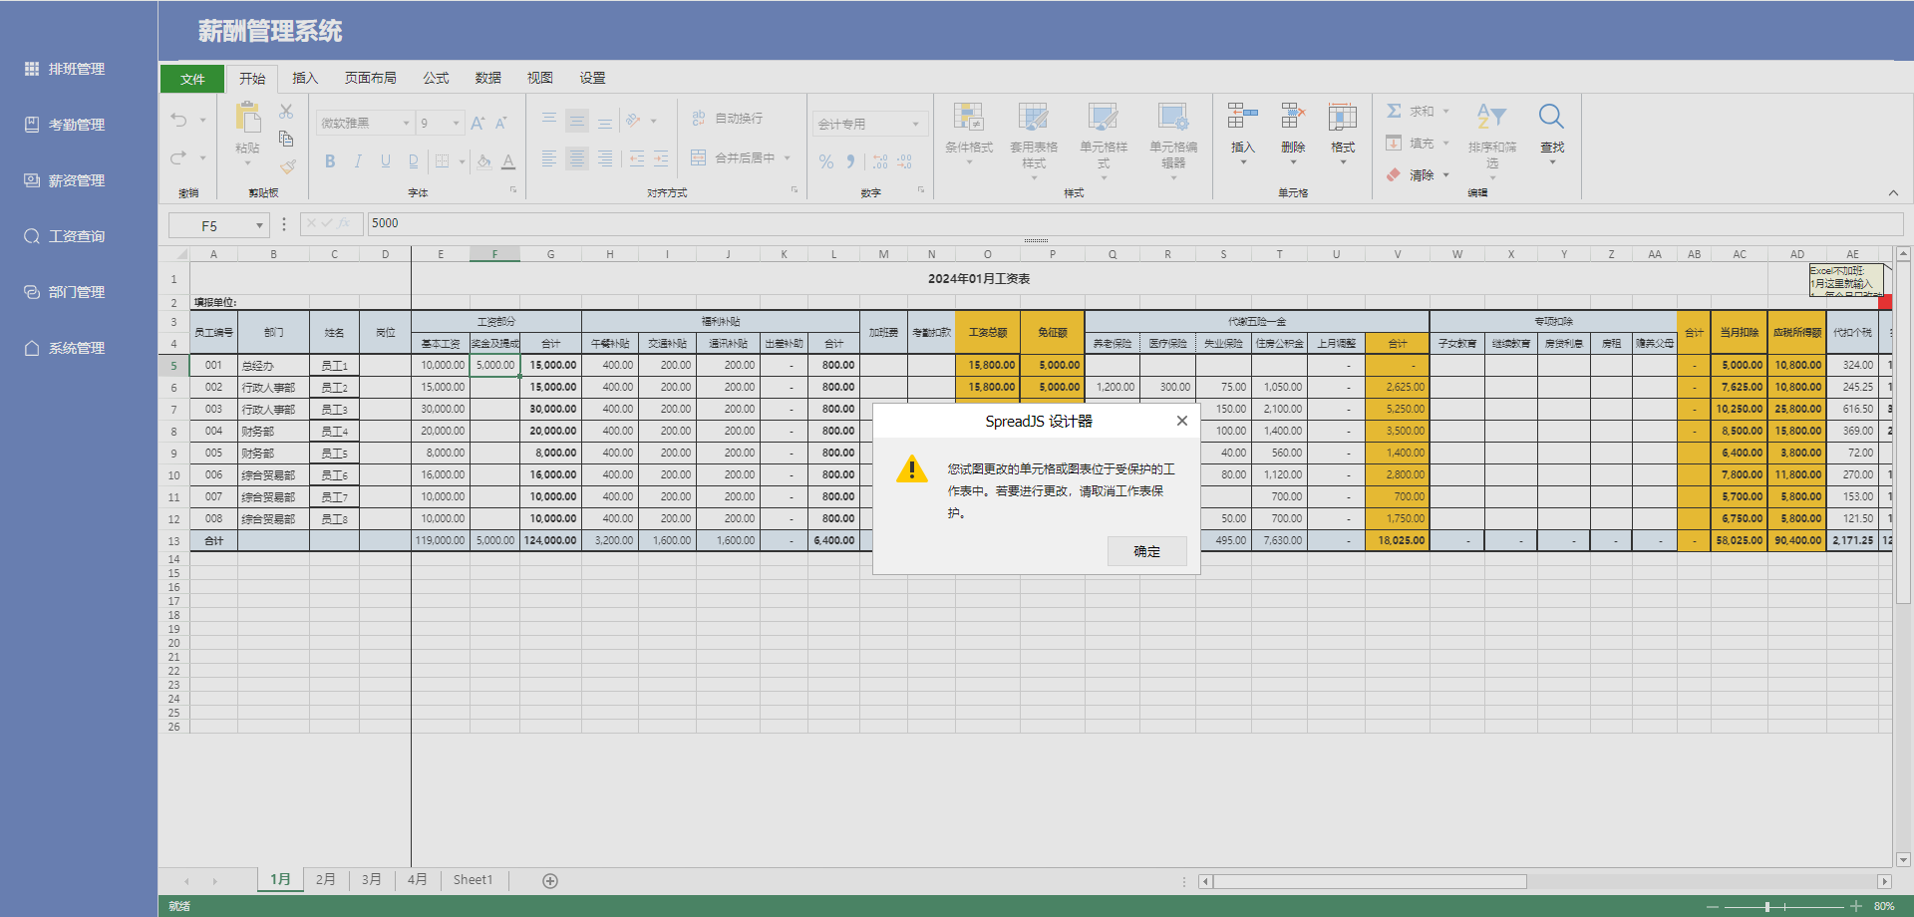
Task: Open cell style (单元格样式) icon
Action: tap(1104, 117)
